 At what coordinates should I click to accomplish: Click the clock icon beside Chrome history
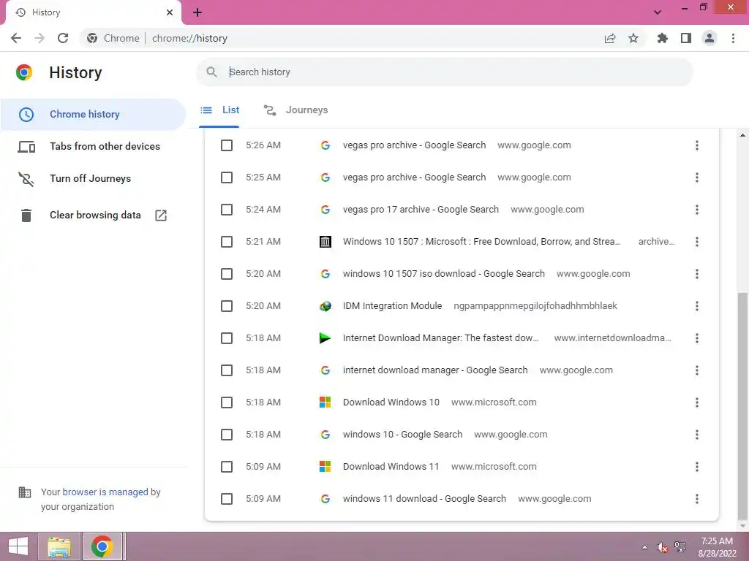pyautogui.click(x=26, y=115)
